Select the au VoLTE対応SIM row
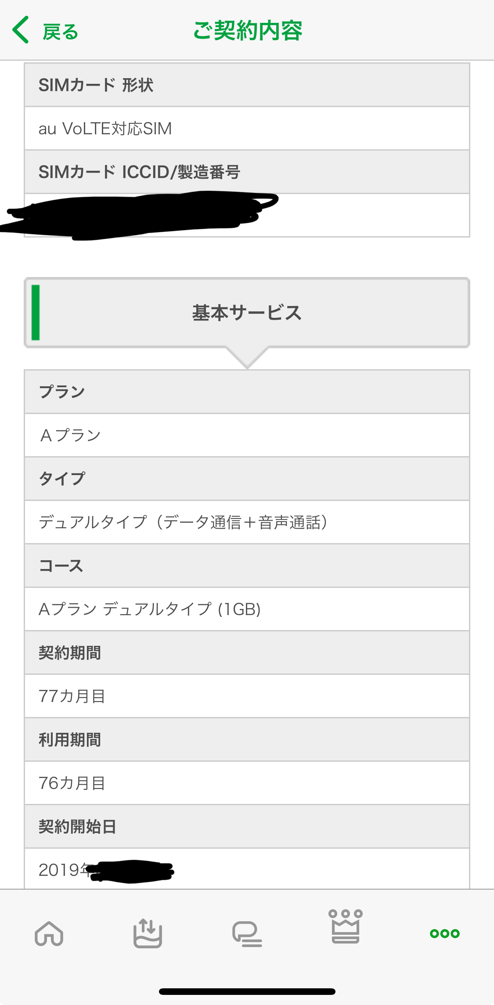 247,129
